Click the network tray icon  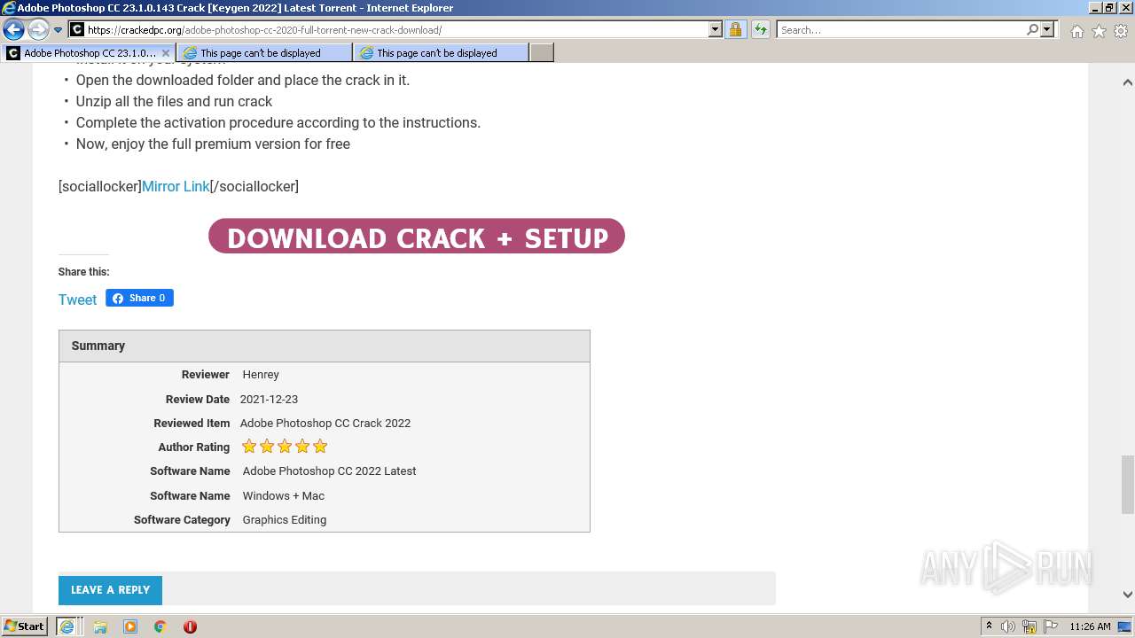1029,626
